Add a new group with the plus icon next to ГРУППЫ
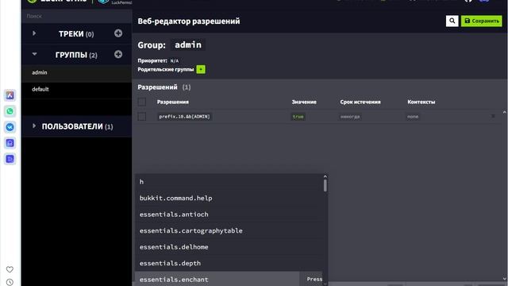 pyautogui.click(x=118, y=54)
